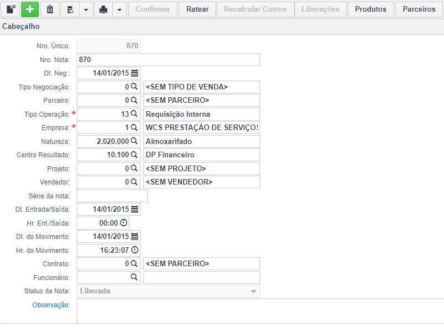Add a new record with green plus button
This screenshot has width=444, height=329.
click(30, 9)
